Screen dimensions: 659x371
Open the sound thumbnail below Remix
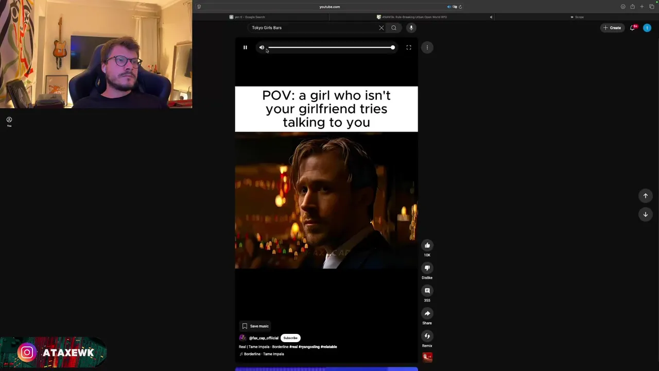427,357
